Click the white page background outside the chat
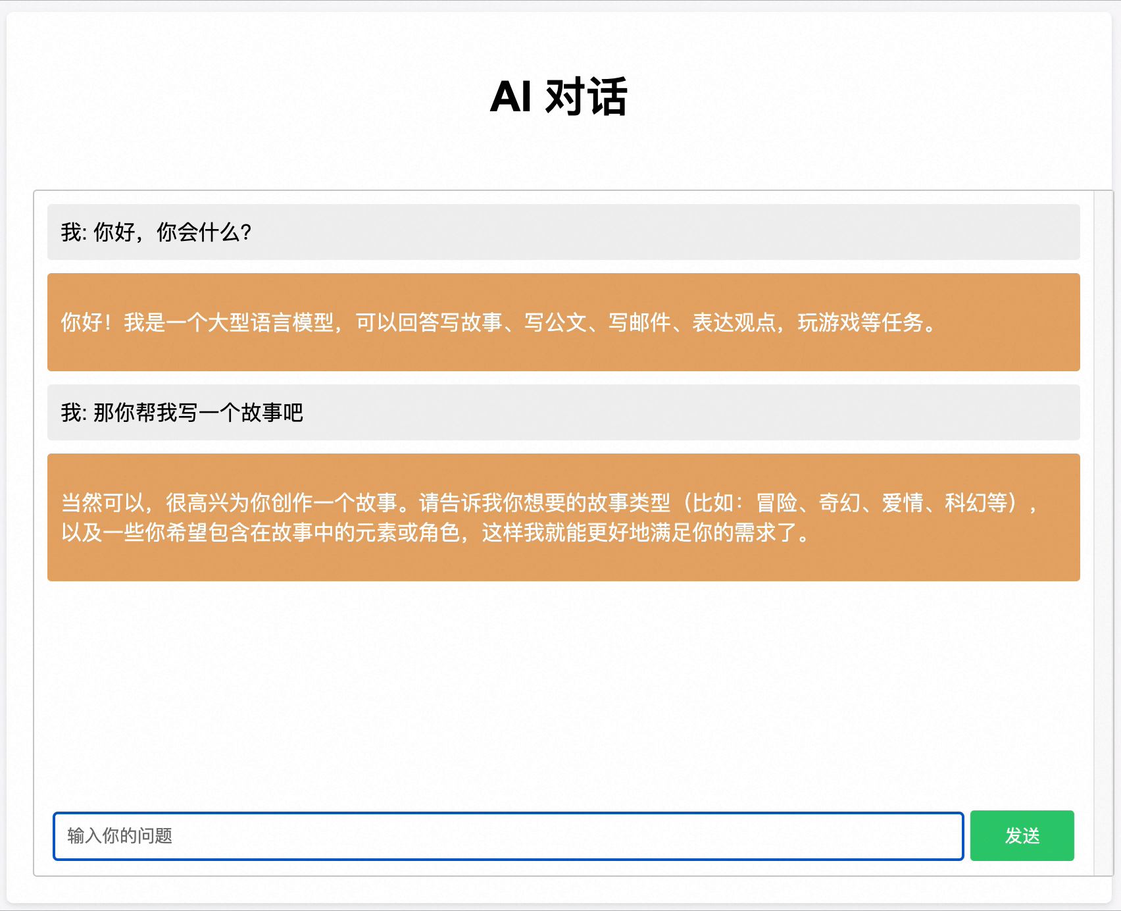The width and height of the screenshot is (1121, 911). 560,151
